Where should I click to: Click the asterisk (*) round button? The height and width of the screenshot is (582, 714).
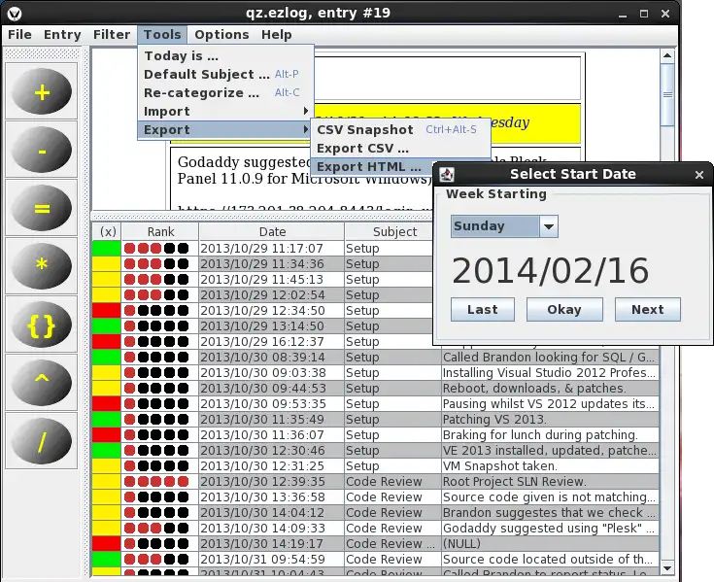pyautogui.click(x=42, y=266)
